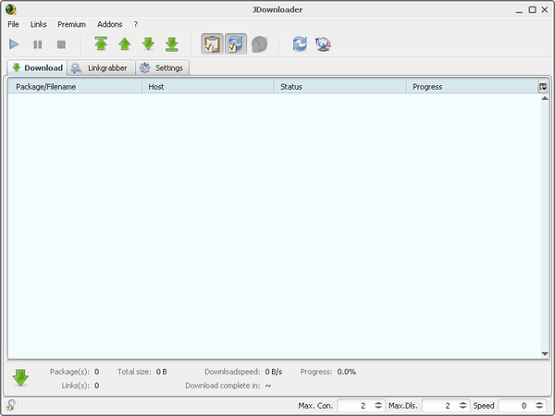The width and height of the screenshot is (555, 416).
Task: Sort by Status column header
Action: click(x=339, y=87)
